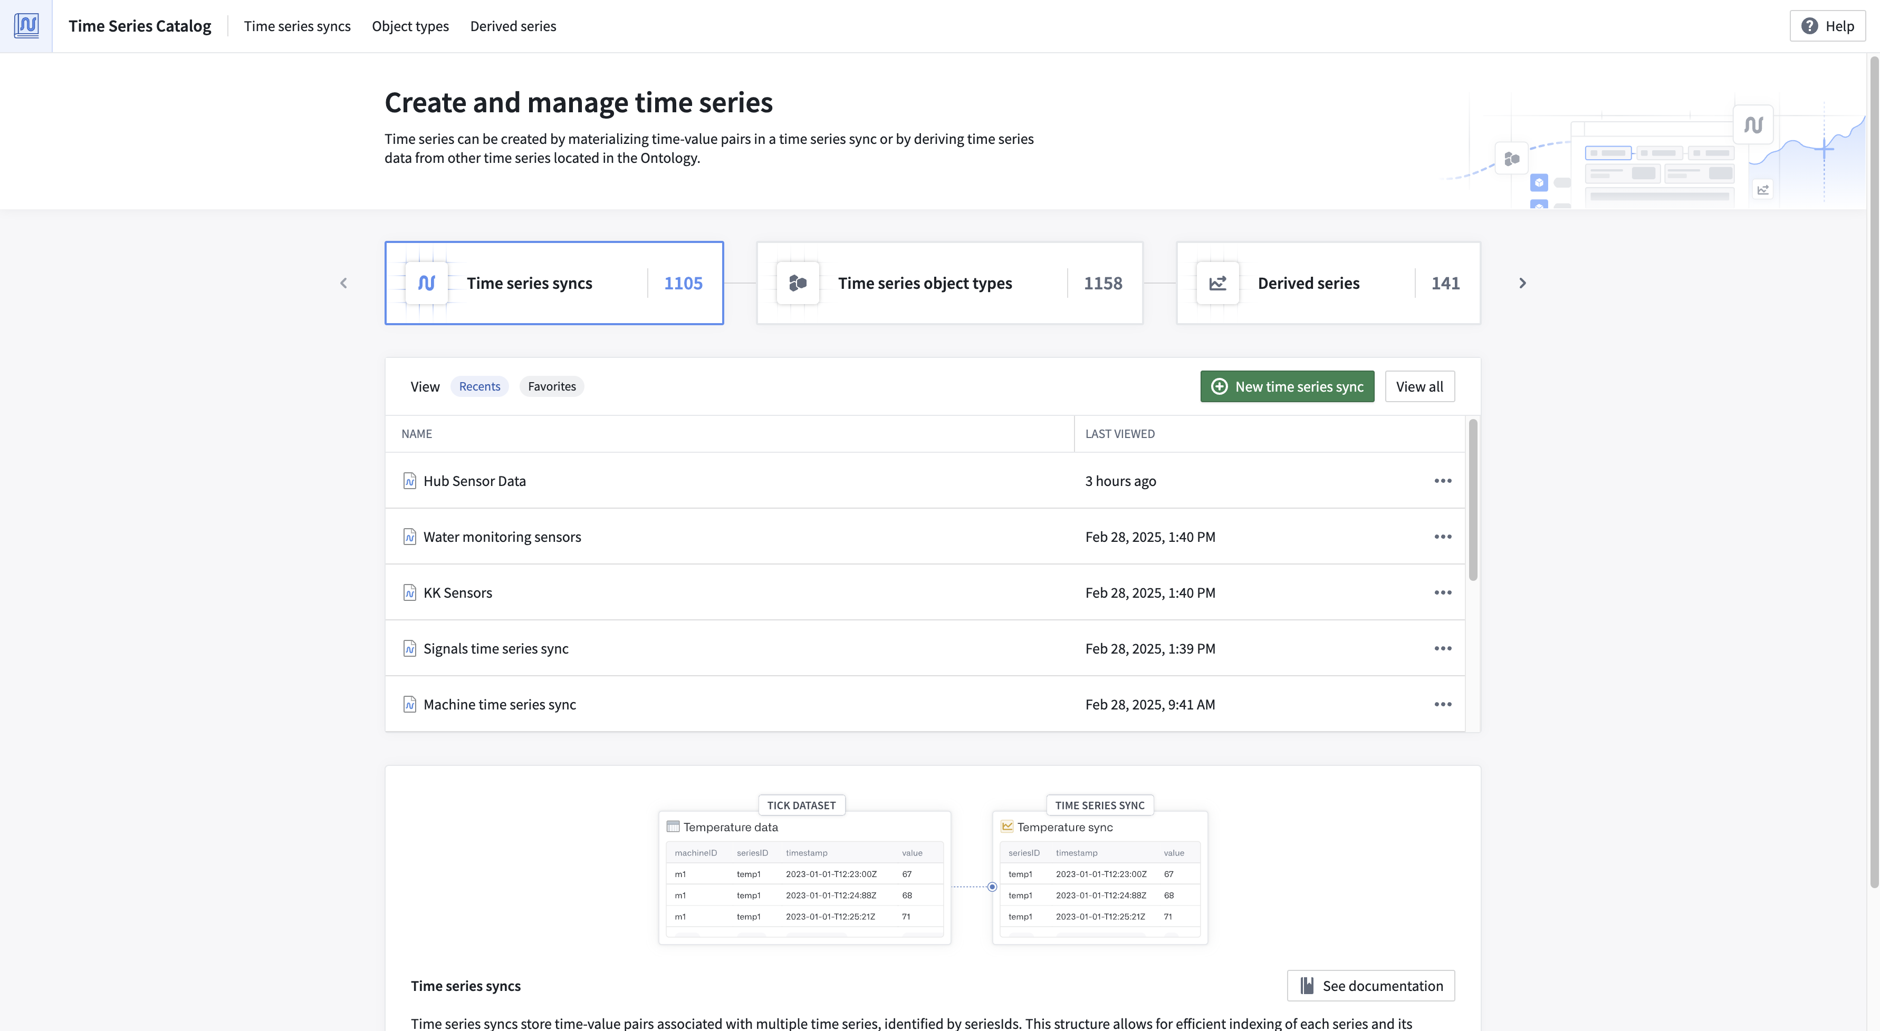
Task: Click the View all button
Action: tap(1419, 386)
